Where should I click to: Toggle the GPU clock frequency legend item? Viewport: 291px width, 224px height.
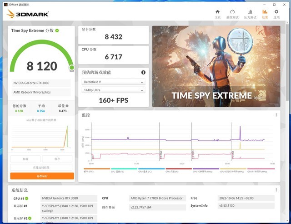(x=261, y=170)
